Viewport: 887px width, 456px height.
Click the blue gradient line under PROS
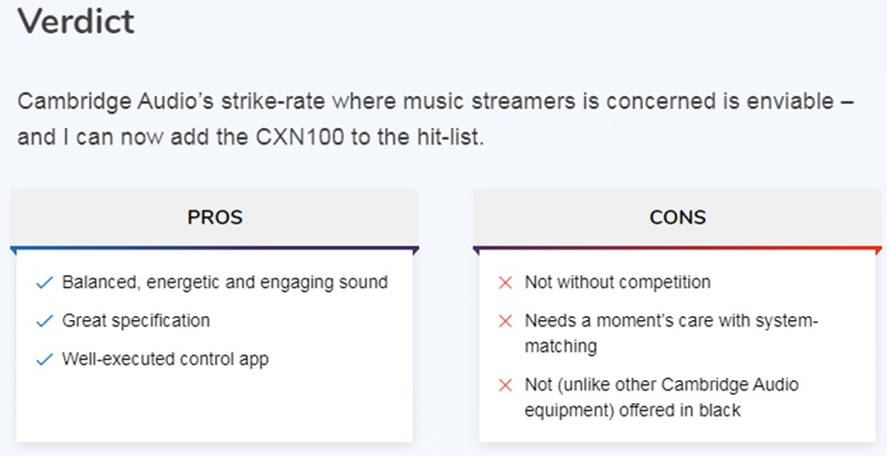(x=214, y=249)
